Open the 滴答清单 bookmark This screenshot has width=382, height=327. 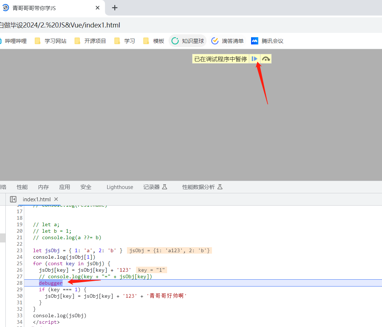tap(228, 41)
